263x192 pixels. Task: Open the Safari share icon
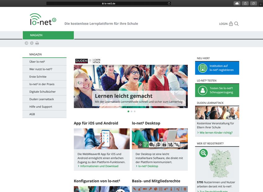pyautogui.click(x=245, y=3)
